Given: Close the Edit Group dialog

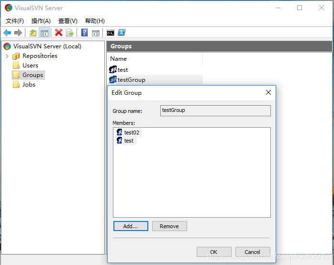Looking at the screenshot, I should pyautogui.click(x=268, y=92).
